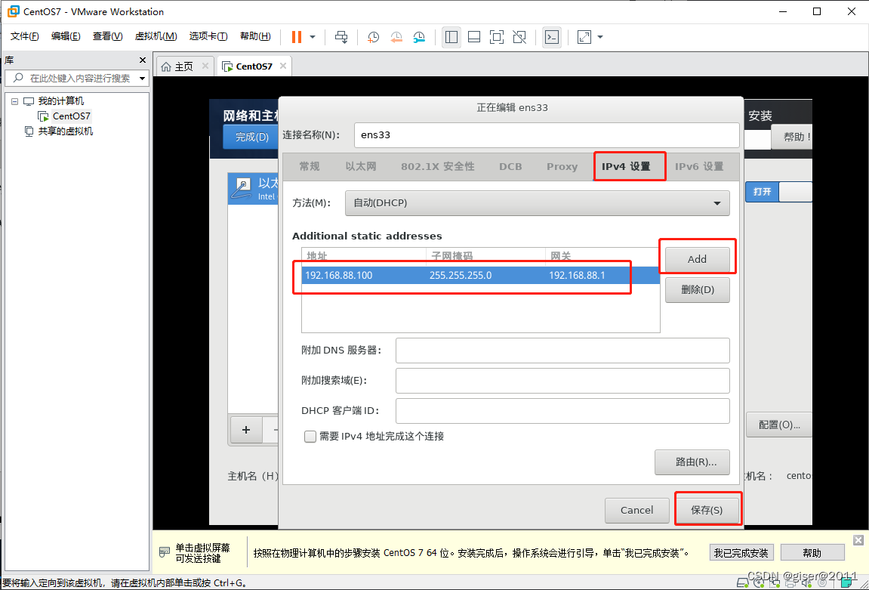Switch to the 主页 tab
Screen dimensions: 869x590
177,66
